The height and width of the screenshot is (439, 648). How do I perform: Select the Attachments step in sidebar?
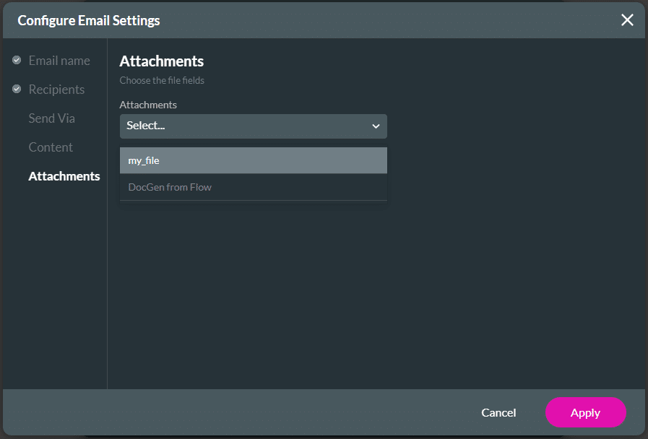[64, 175]
